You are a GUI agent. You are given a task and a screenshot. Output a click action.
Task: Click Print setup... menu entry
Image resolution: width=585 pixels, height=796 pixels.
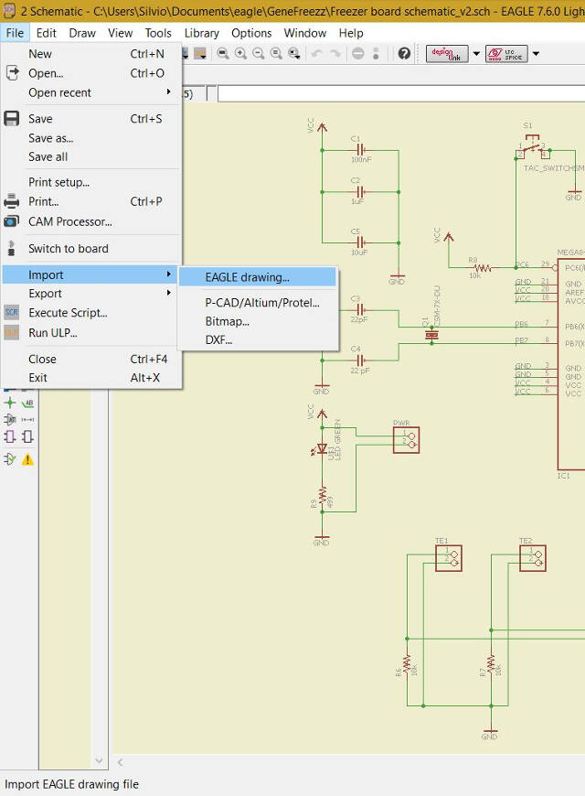click(x=91, y=182)
